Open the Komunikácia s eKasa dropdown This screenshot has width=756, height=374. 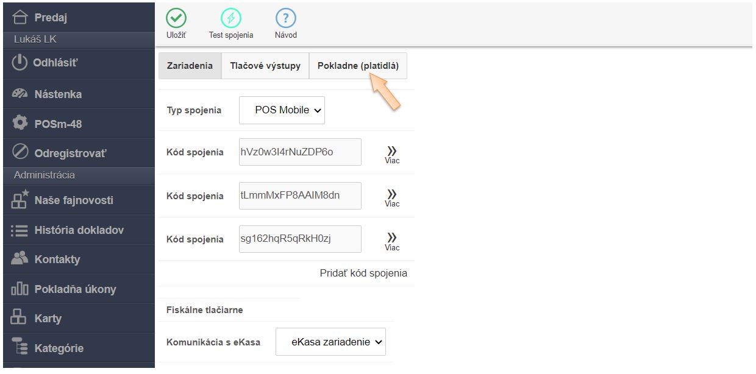click(x=330, y=342)
